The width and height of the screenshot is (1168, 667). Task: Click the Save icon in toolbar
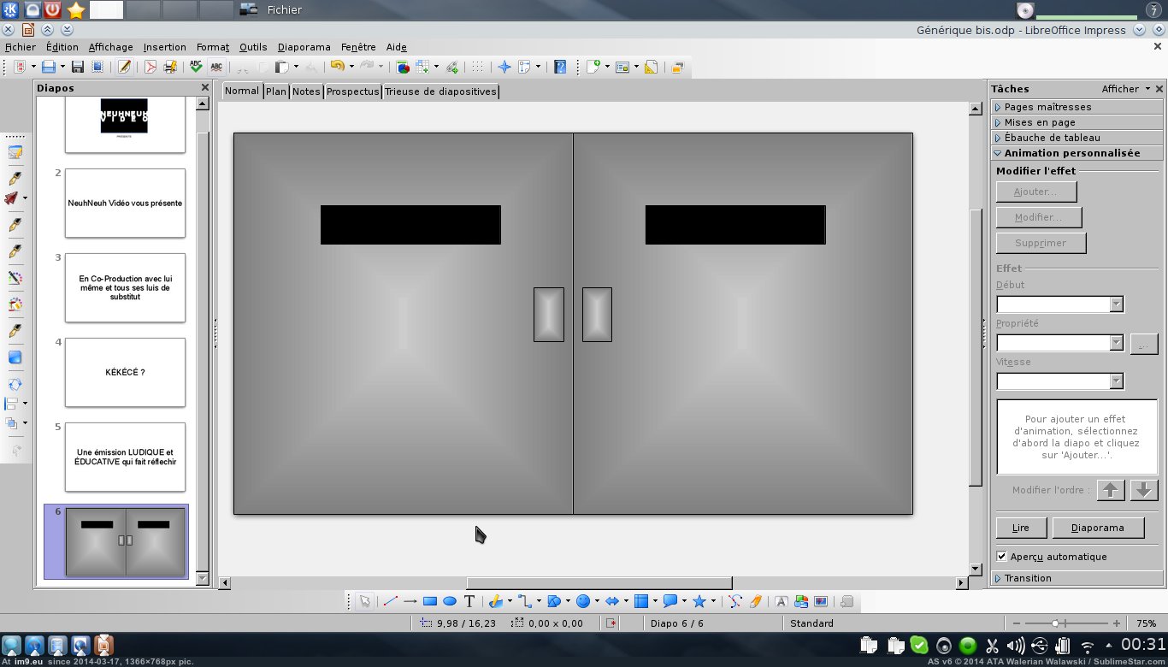[x=77, y=67]
